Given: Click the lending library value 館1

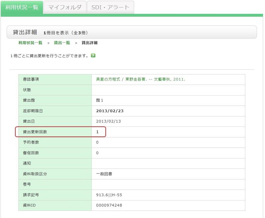Looking at the screenshot, I should coord(100,100).
